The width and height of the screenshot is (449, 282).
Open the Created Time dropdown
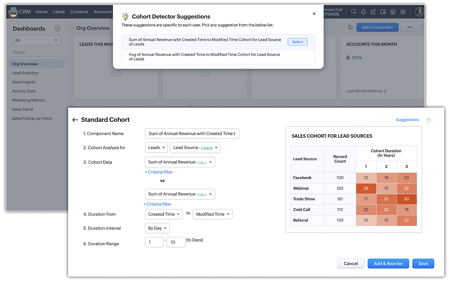click(x=164, y=214)
